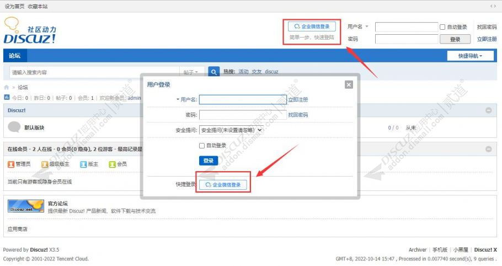The image size is (502, 266).
Task: Tick 自动登录 checkbox in the login dialog
Action: click(x=202, y=146)
